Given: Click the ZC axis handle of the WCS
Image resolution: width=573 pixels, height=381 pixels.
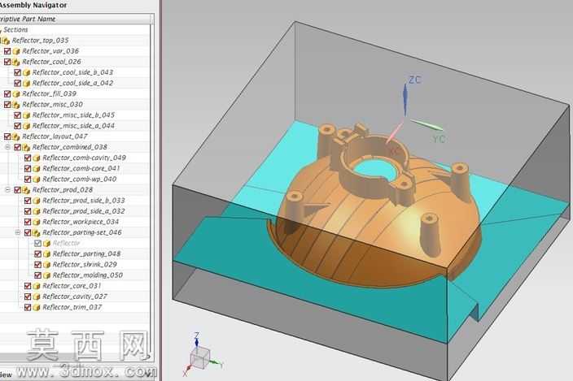Looking at the screenshot, I should 405,98.
